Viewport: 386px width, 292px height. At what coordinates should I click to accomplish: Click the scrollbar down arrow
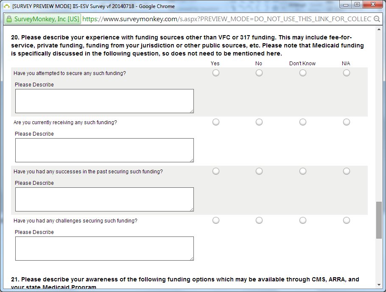pos(379,284)
